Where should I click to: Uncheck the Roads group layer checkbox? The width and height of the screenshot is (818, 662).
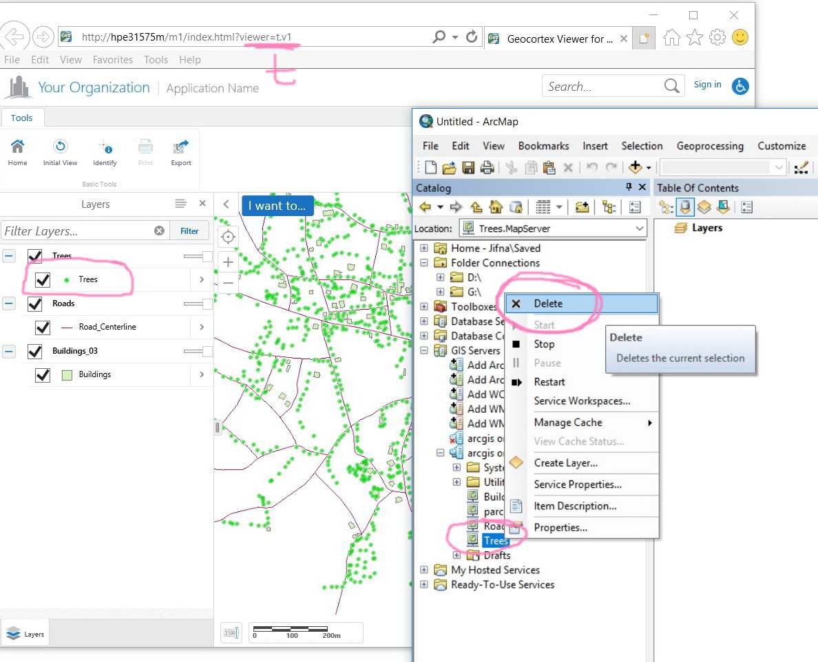point(35,303)
